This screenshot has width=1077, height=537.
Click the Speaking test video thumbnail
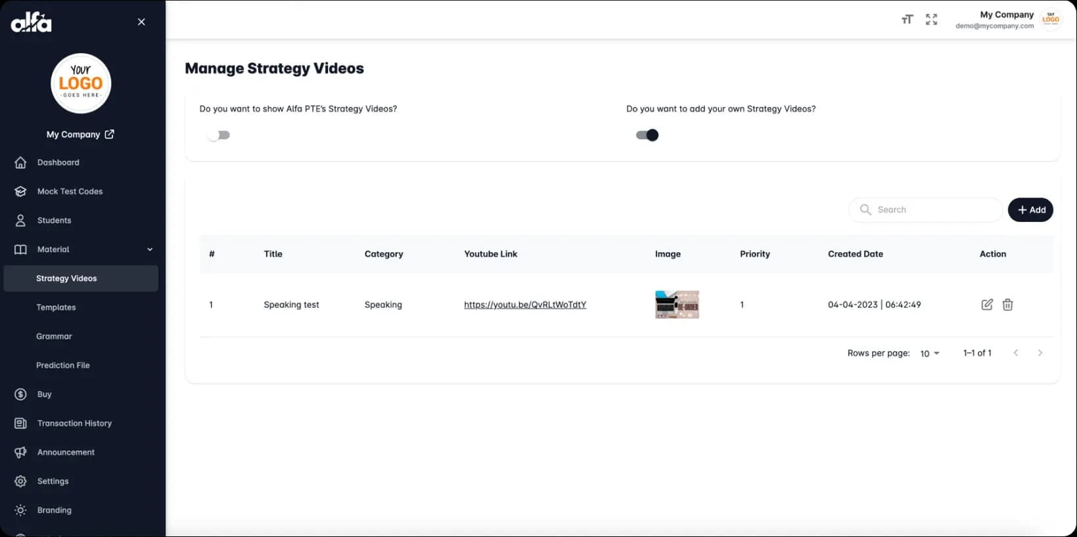click(677, 305)
